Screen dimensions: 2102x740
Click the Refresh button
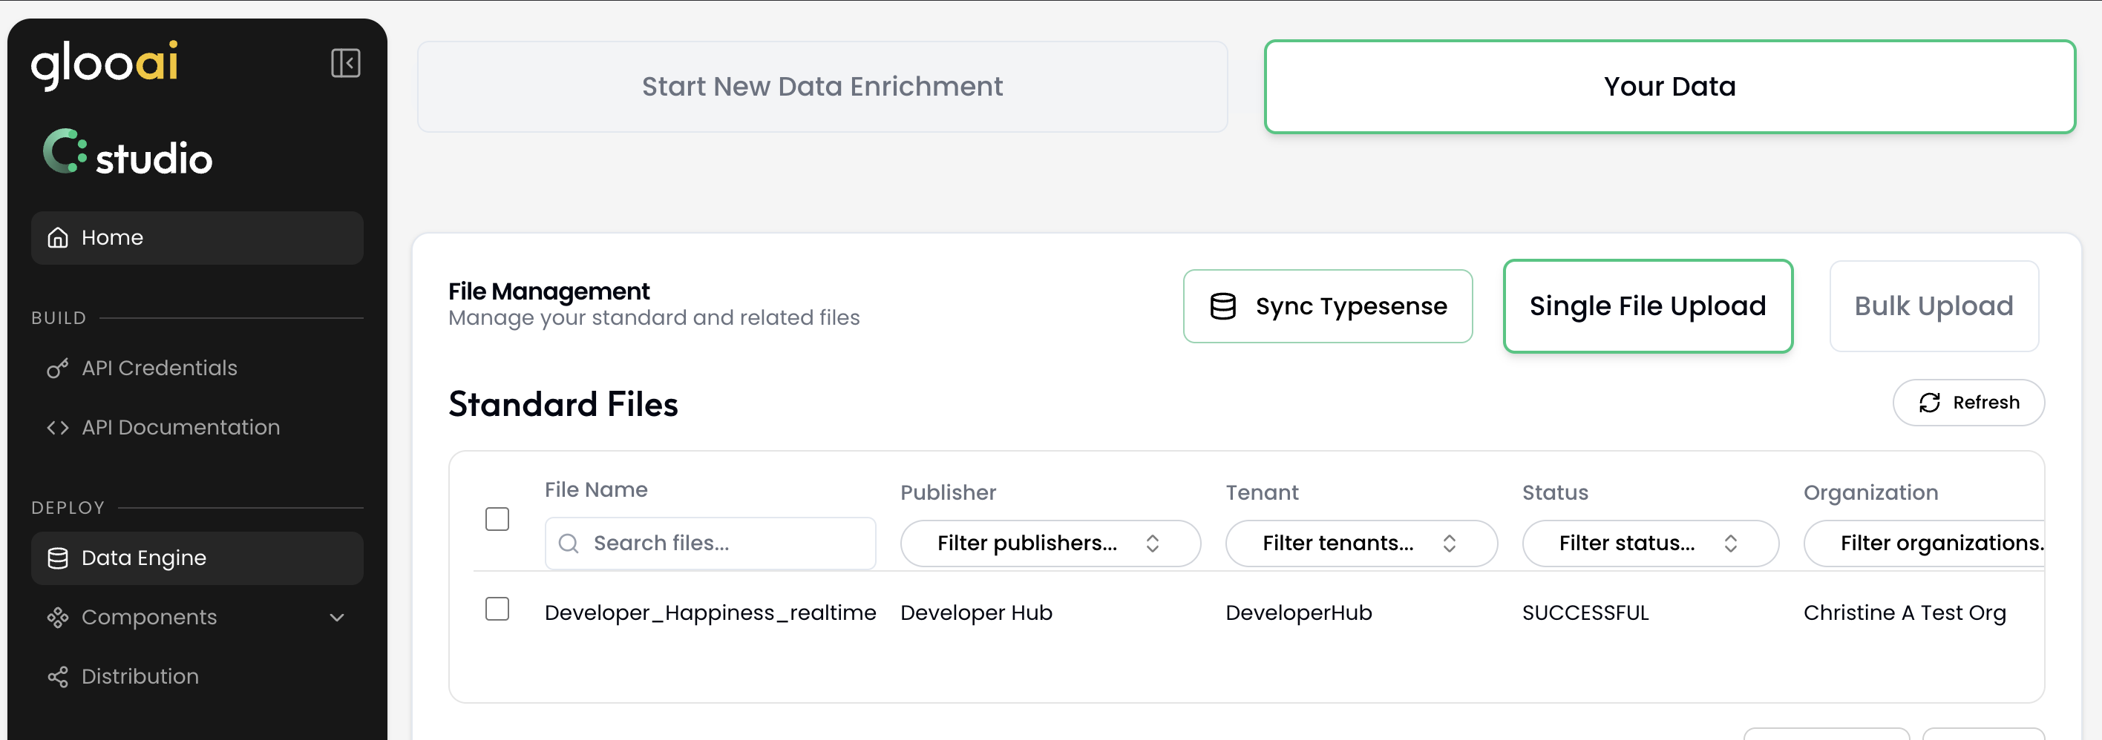tap(1968, 403)
